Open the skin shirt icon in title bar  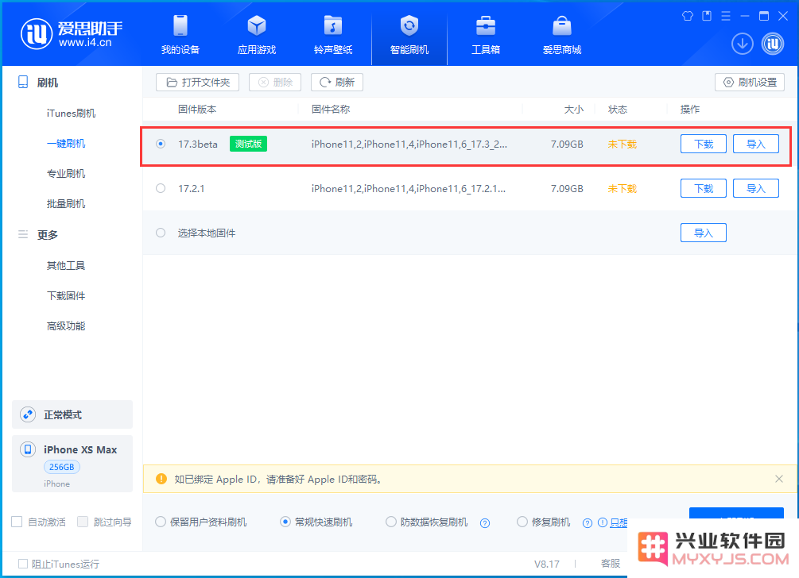[688, 16]
